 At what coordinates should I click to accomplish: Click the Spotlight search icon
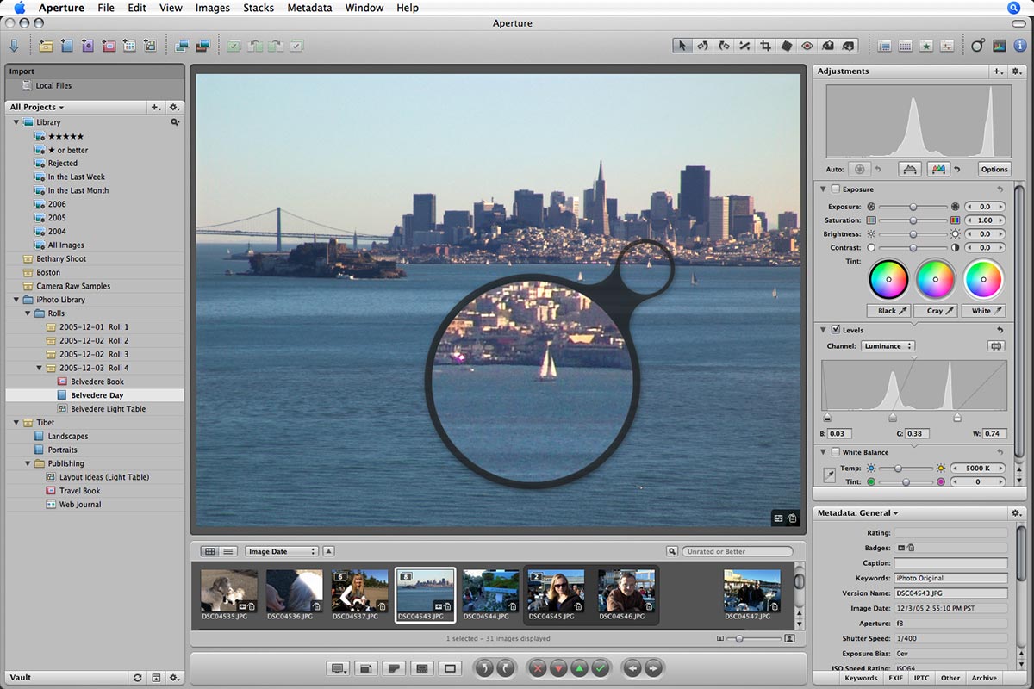pos(1013,8)
